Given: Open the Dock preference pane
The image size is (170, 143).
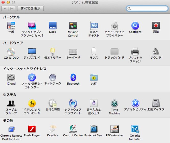Looking at the screenshot, I should (x=53, y=26).
